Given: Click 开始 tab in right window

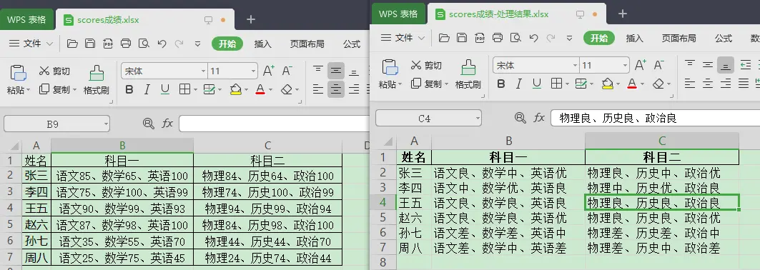Looking at the screenshot, I should (x=598, y=38).
